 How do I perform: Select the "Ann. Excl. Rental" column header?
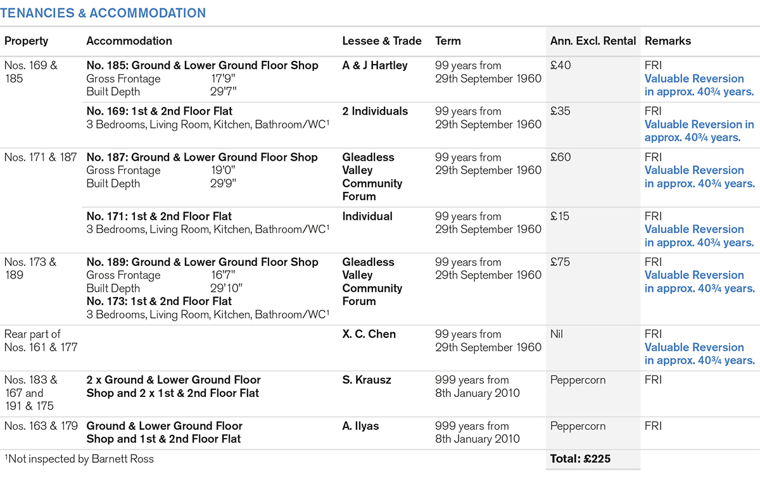pos(593,41)
